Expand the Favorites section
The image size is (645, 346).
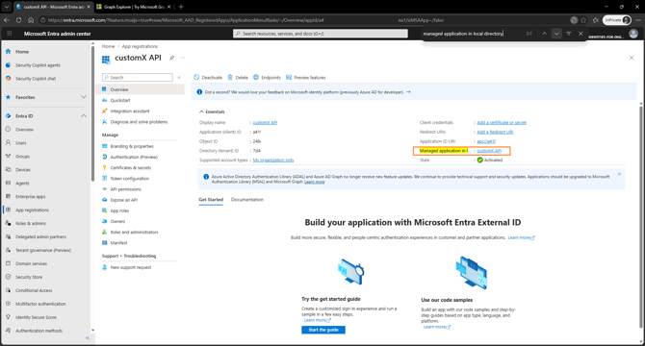click(x=84, y=97)
